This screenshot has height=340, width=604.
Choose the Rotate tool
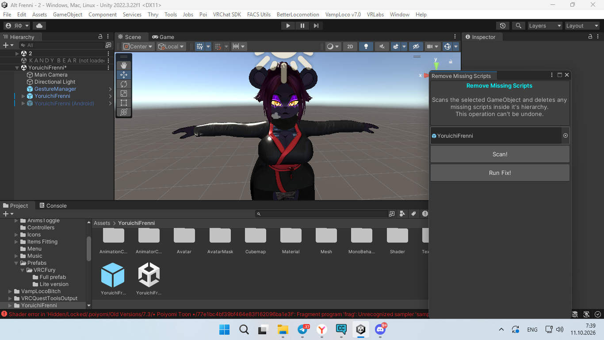(x=124, y=84)
